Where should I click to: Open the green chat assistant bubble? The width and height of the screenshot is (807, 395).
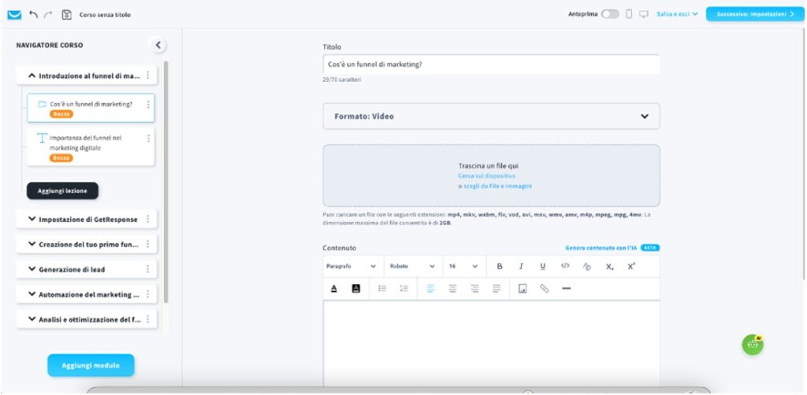pos(753,345)
